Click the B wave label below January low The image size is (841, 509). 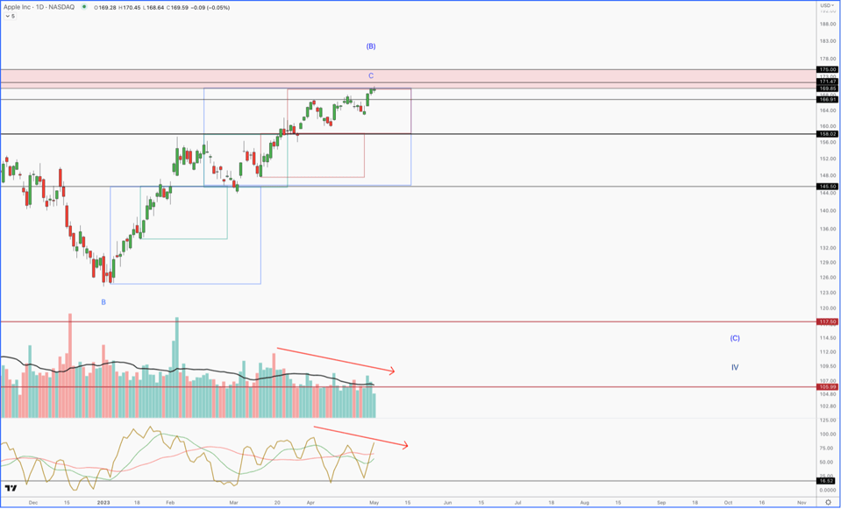point(103,302)
